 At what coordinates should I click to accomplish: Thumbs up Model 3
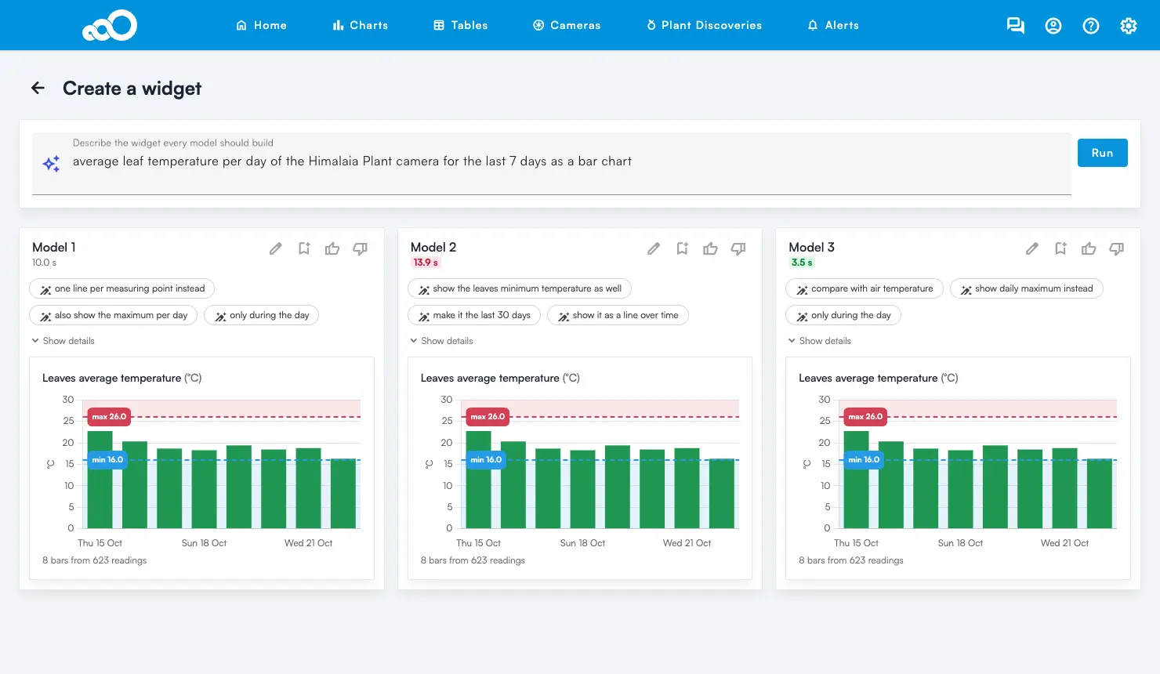(x=1089, y=248)
